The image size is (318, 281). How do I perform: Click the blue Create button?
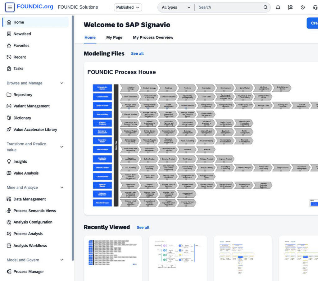tap(312, 23)
